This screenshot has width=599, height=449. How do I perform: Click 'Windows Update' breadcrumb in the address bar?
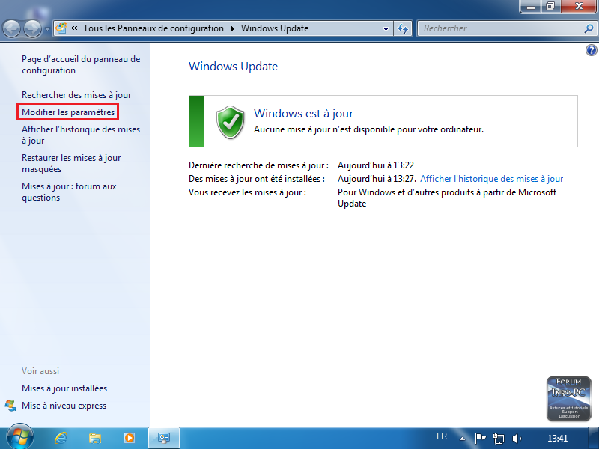click(x=275, y=28)
